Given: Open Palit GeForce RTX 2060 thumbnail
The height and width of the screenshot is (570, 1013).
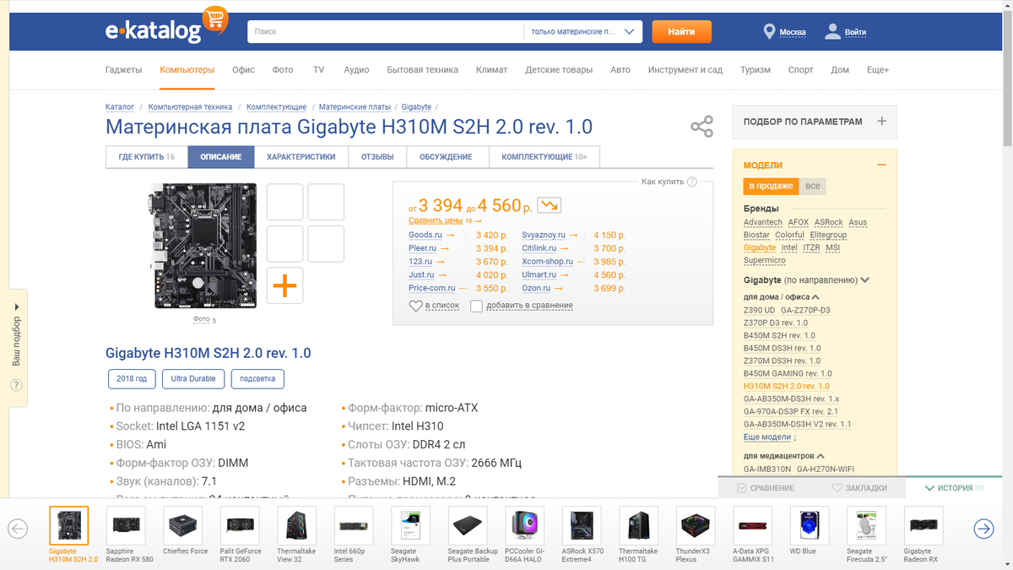Looking at the screenshot, I should click(240, 526).
